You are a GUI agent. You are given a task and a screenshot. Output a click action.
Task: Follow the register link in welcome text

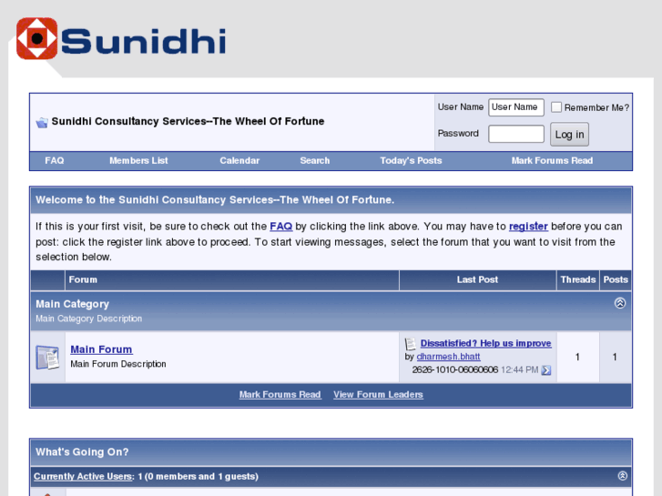pyautogui.click(x=528, y=227)
